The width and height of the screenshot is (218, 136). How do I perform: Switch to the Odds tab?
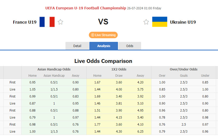pyautogui.click(x=130, y=46)
